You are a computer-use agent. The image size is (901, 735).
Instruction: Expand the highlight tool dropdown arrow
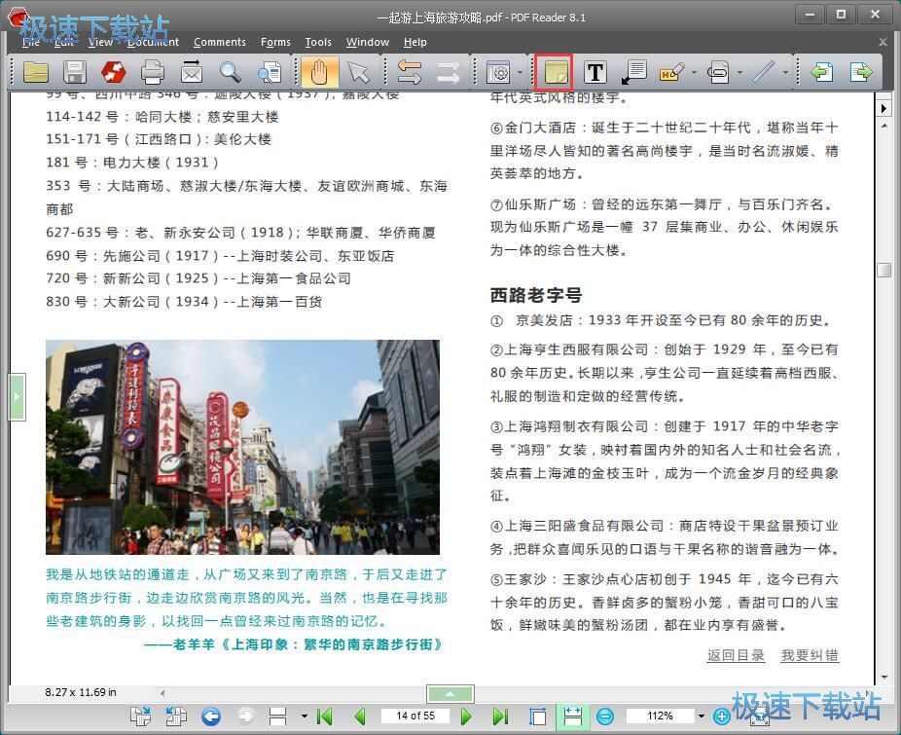[694, 72]
